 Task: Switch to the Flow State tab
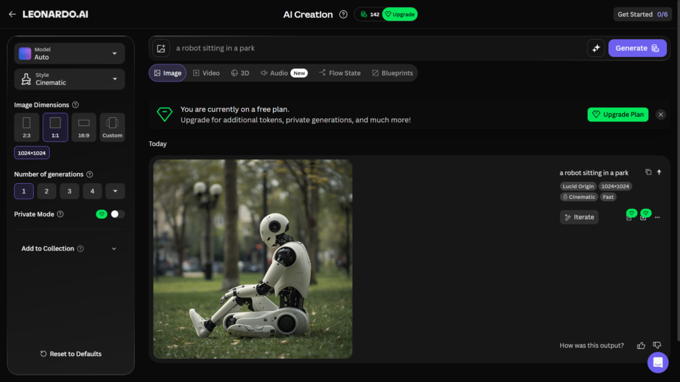340,73
